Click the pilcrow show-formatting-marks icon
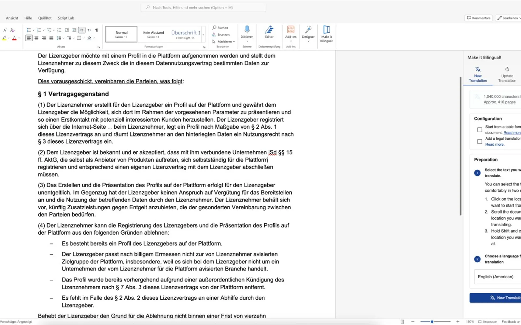Viewport: 521px width, 325px height. pos(96,30)
